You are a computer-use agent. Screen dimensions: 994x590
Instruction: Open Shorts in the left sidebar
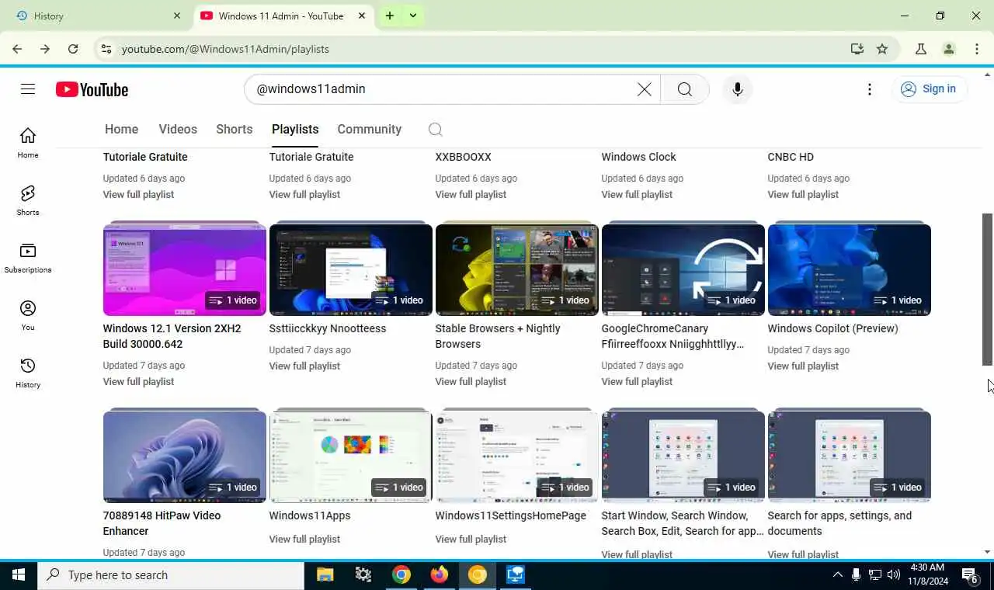[x=28, y=200]
